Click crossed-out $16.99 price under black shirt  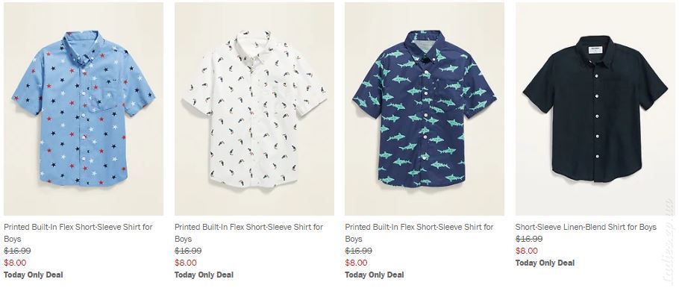pos(529,239)
